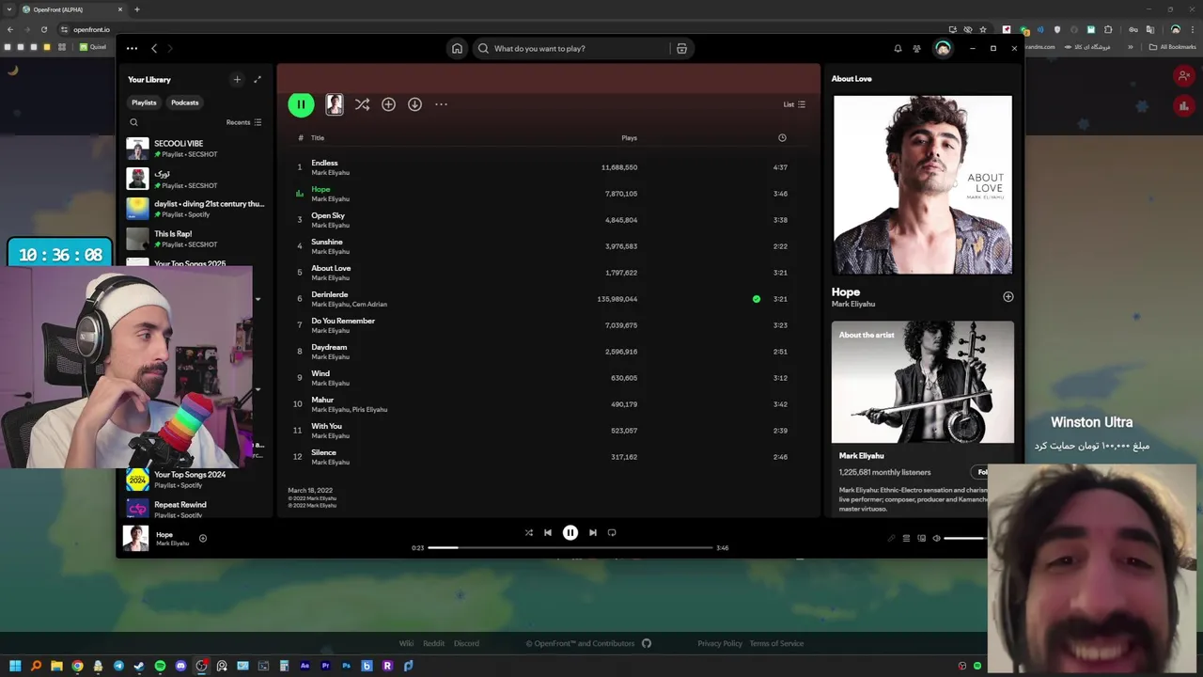Open Discord from the Windows taskbar
Viewport: 1203px width, 677px height.
coord(180,666)
